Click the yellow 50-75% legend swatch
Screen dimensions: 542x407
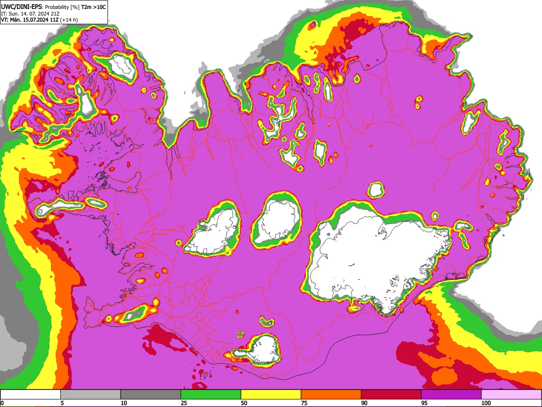(x=271, y=394)
